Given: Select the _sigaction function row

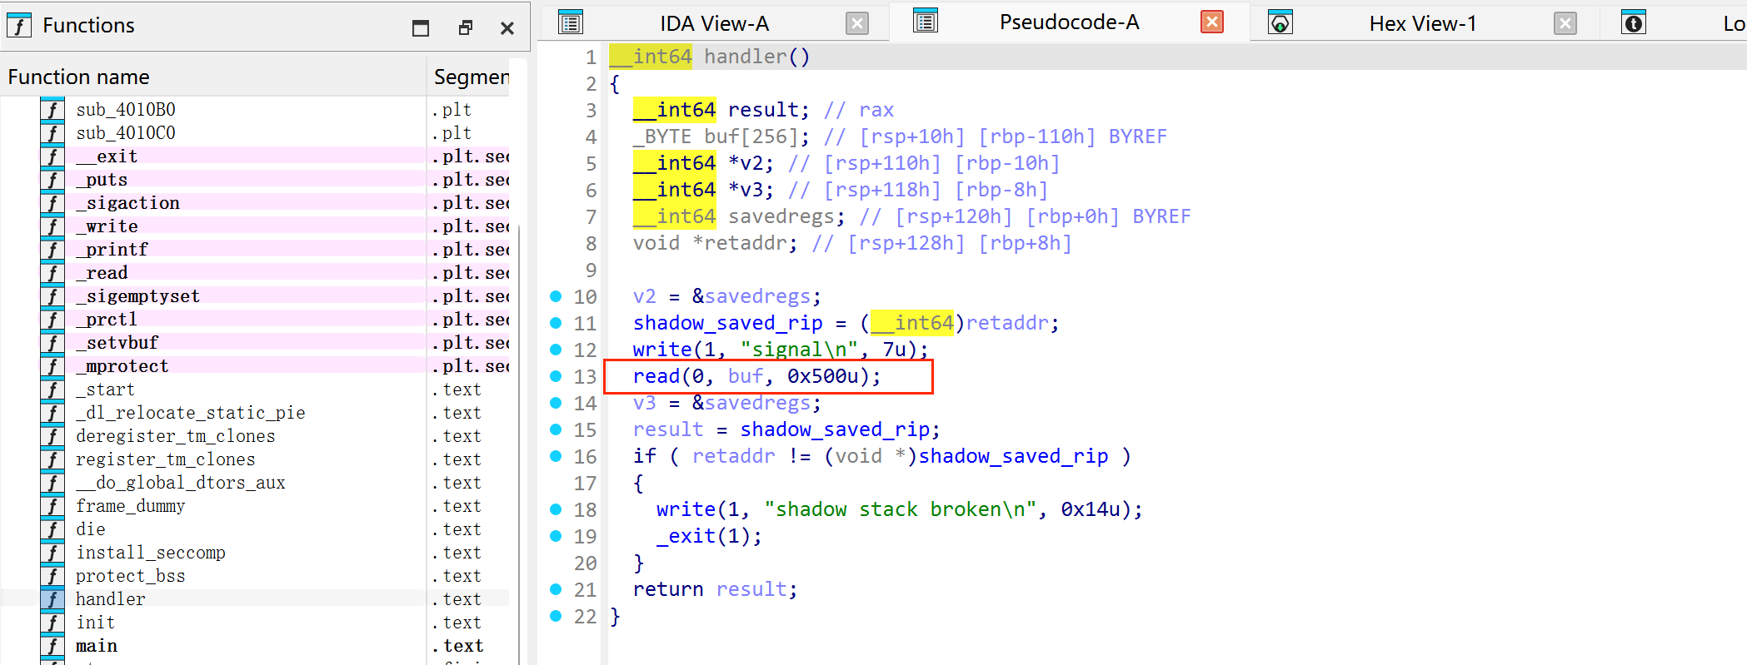Looking at the screenshot, I should (255, 203).
